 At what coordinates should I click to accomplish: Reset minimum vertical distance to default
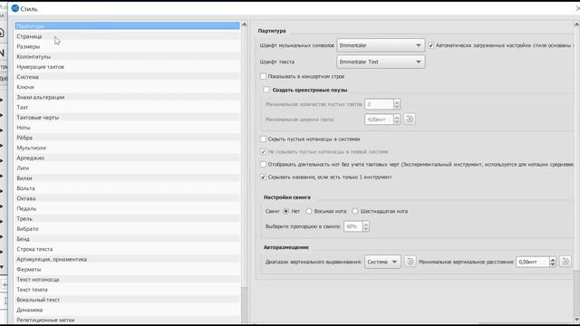pos(565,262)
